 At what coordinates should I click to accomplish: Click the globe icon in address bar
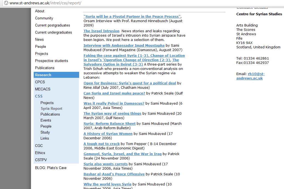pos(6,3)
